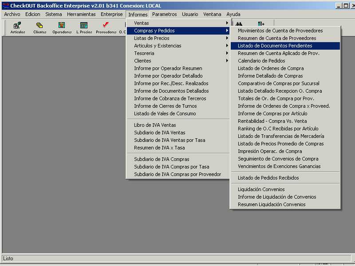The image size is (355, 266).
Task: Open Subdiario de IVA Compras por Proveedor
Action: [x=178, y=174]
